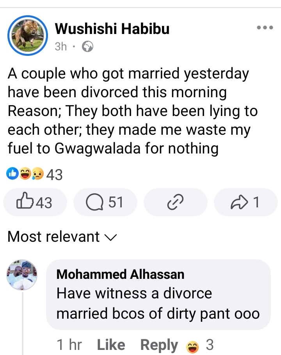The height and width of the screenshot is (355, 281).
Task: Open Mohammed Alhassan's profile photo
Action: click(22, 275)
